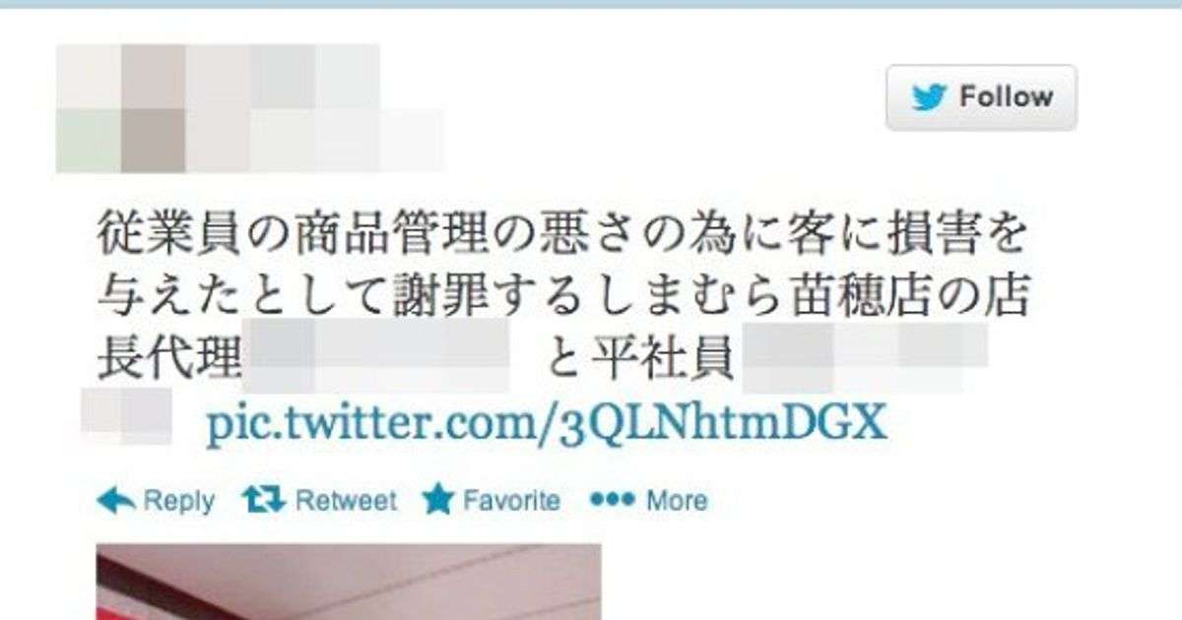Image resolution: width=1182 pixels, height=620 pixels.
Task: Click the three-dot More icon
Action: 613,500
